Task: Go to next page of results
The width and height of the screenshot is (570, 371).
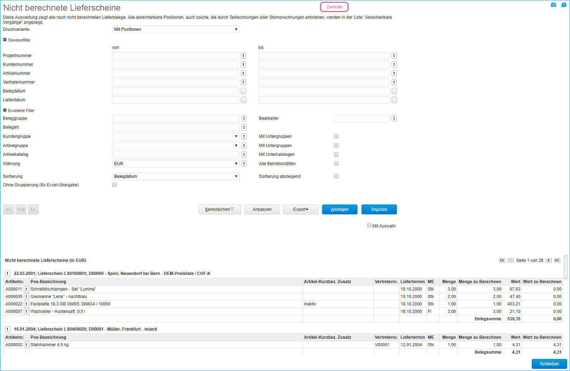Action: [x=548, y=260]
